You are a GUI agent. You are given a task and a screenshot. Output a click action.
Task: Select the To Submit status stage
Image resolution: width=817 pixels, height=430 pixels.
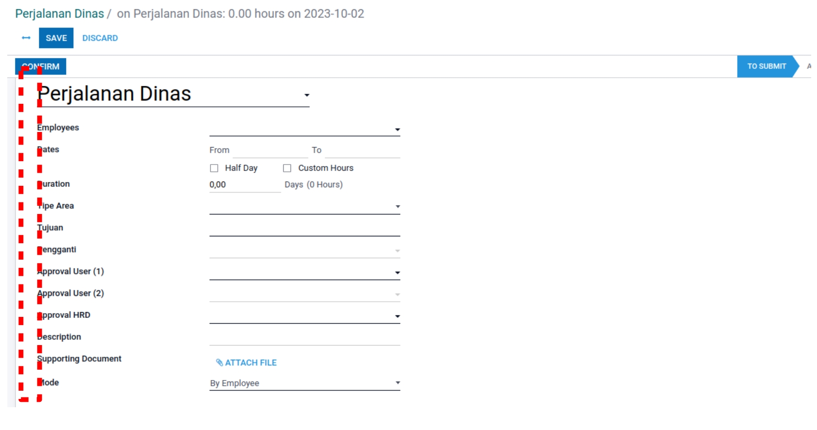766,66
